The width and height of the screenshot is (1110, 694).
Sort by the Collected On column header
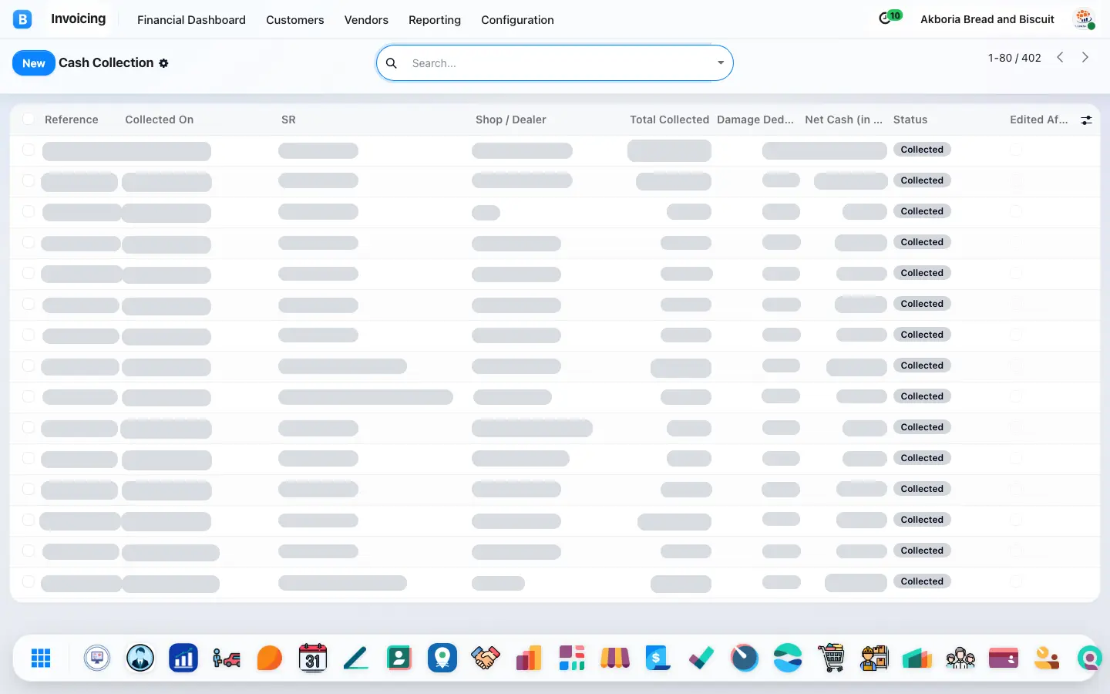(x=160, y=120)
